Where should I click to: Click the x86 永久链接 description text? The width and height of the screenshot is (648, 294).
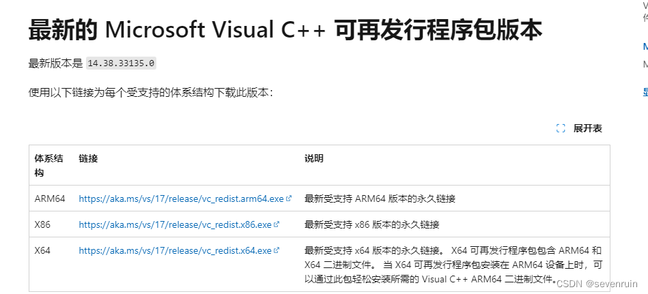371,224
